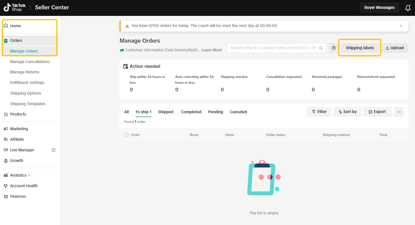Image resolution: width=415 pixels, height=225 pixels.
Task: Collapse the Orders sidebar section
Action: pos(16,41)
